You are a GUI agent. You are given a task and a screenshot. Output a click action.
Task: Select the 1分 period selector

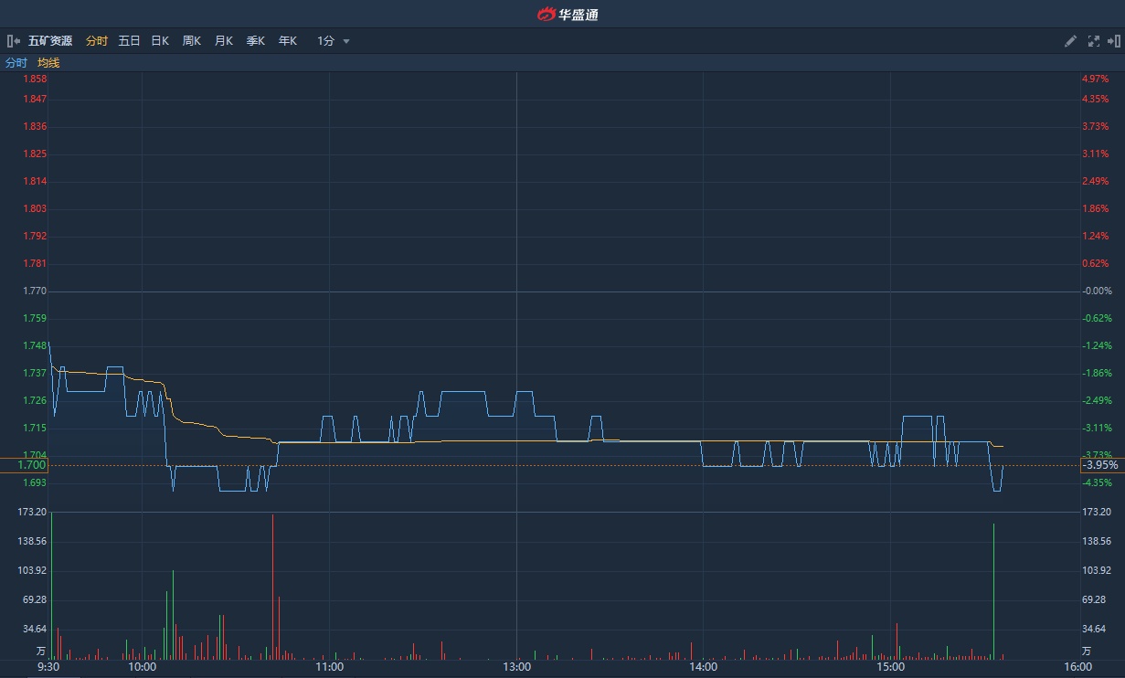point(326,41)
